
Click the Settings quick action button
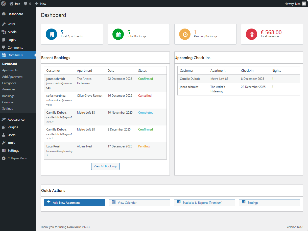click(269, 202)
